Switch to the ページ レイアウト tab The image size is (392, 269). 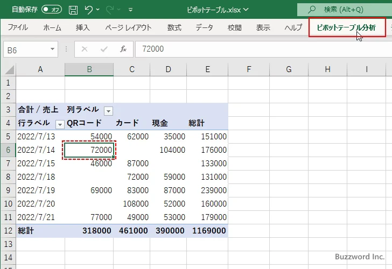(128, 27)
